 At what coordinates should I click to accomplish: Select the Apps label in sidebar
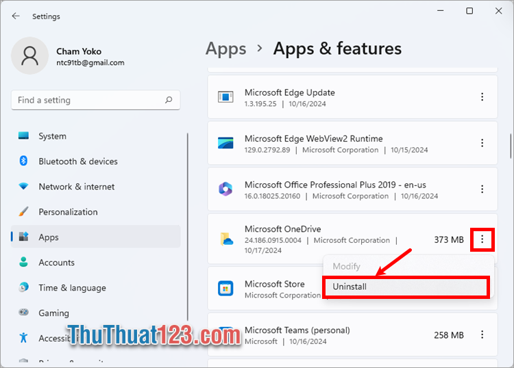49,237
